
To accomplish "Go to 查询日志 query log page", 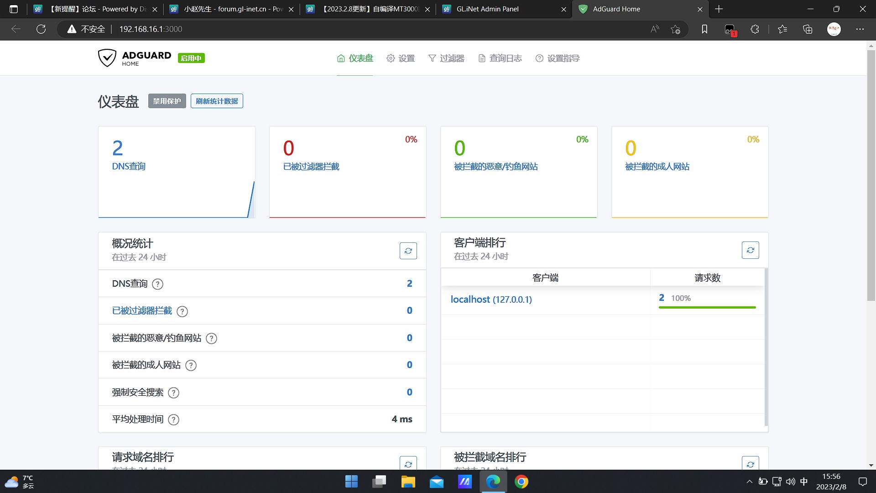I will coord(500,58).
